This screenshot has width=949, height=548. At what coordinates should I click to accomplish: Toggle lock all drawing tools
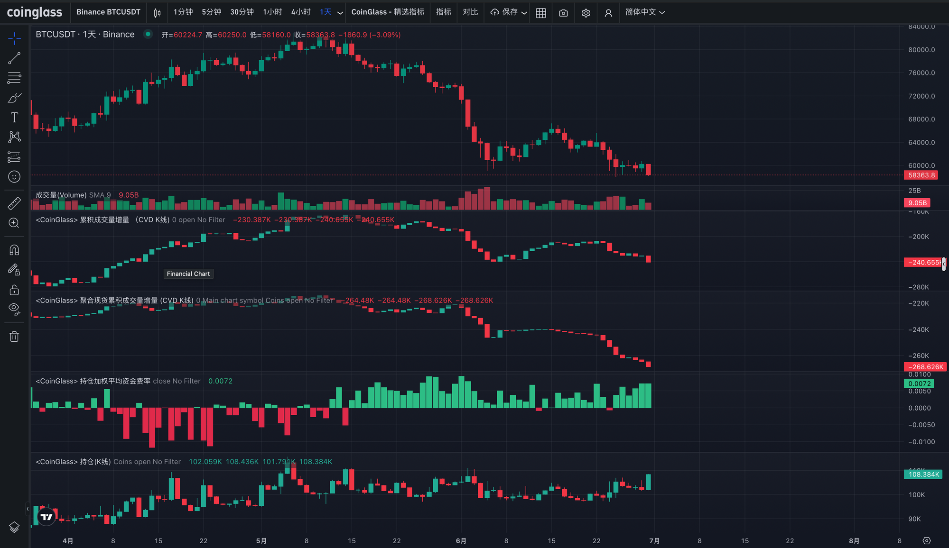coord(14,290)
